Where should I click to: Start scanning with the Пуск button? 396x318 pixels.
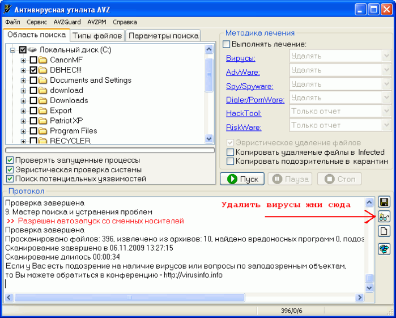242,179
